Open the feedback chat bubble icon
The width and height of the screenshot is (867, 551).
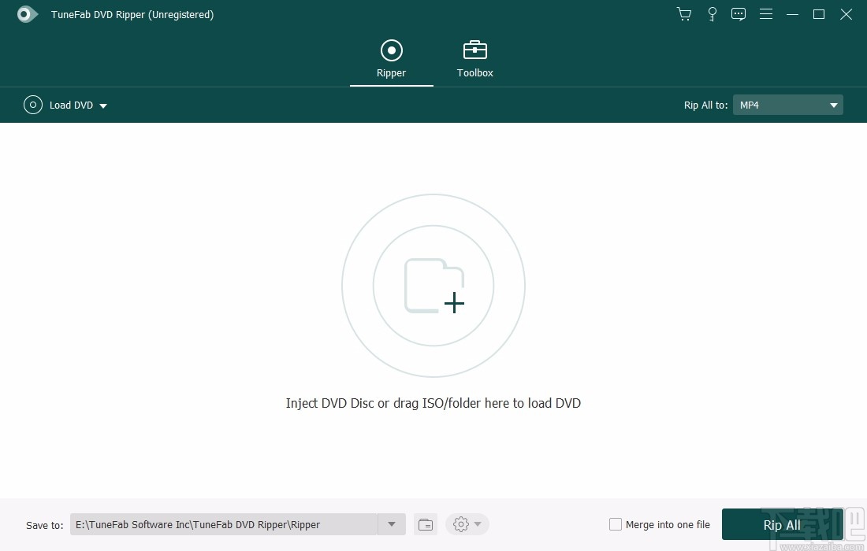[x=739, y=14]
